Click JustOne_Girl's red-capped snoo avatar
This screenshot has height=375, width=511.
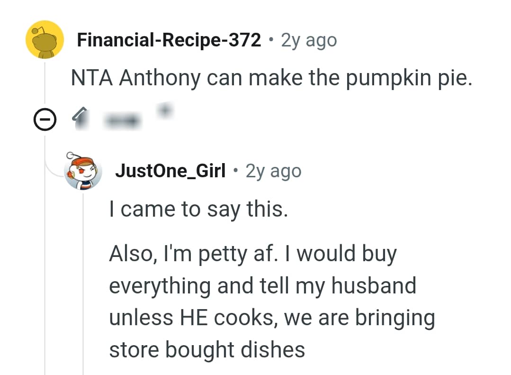[83, 172]
